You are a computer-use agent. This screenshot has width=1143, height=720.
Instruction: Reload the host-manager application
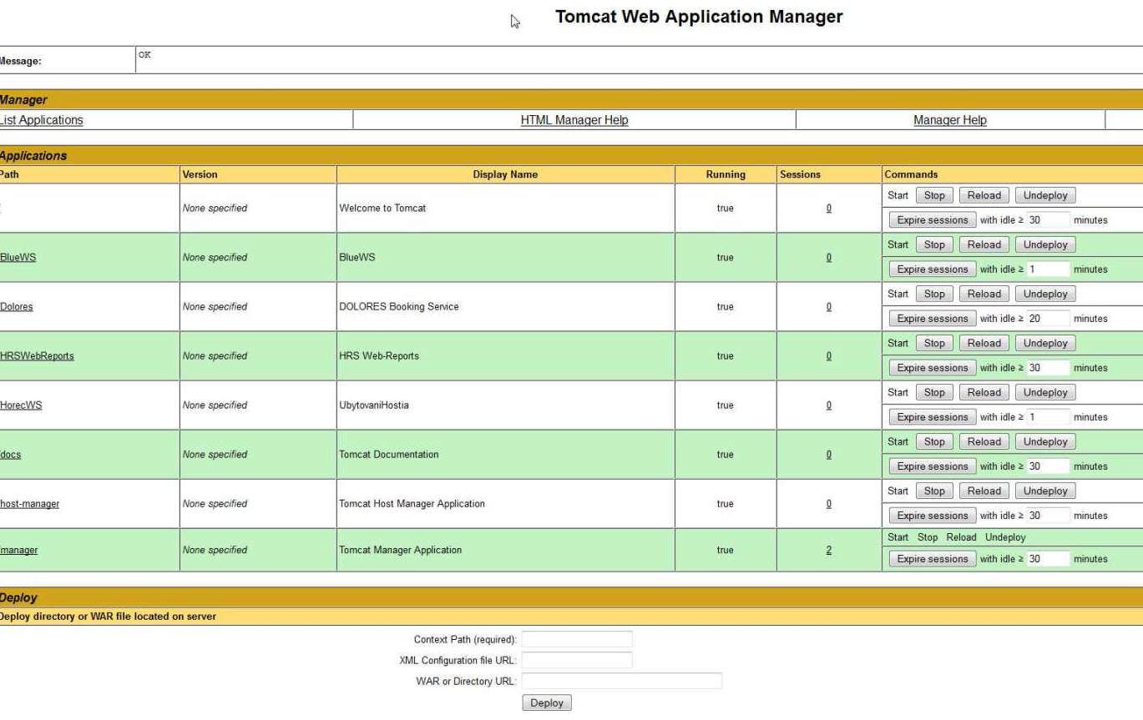(984, 491)
